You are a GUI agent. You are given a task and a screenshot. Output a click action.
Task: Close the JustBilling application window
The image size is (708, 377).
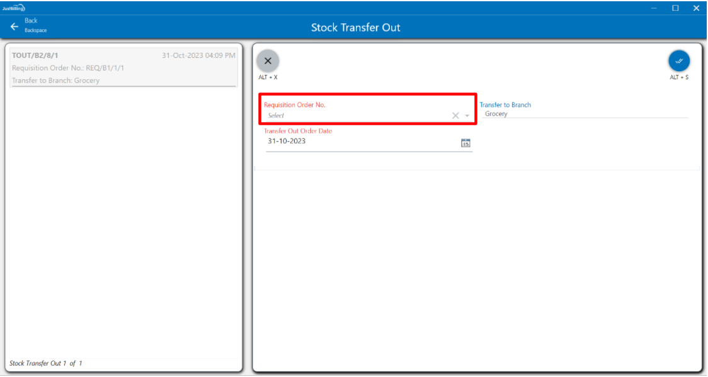tap(696, 8)
